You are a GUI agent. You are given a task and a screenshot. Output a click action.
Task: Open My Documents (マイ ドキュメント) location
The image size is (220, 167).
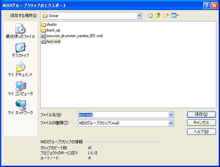[x=21, y=69]
